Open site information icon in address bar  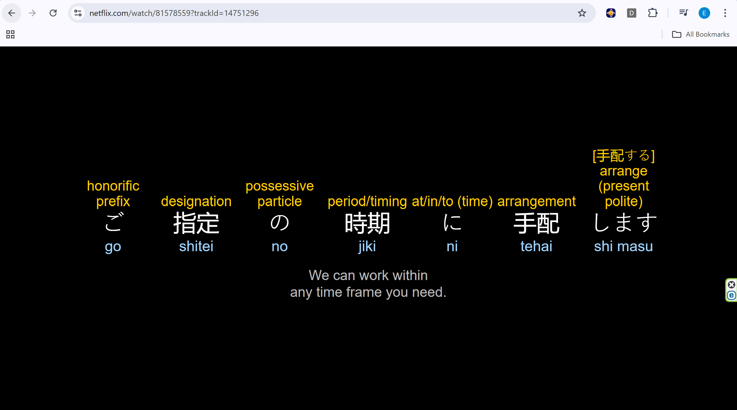click(78, 13)
